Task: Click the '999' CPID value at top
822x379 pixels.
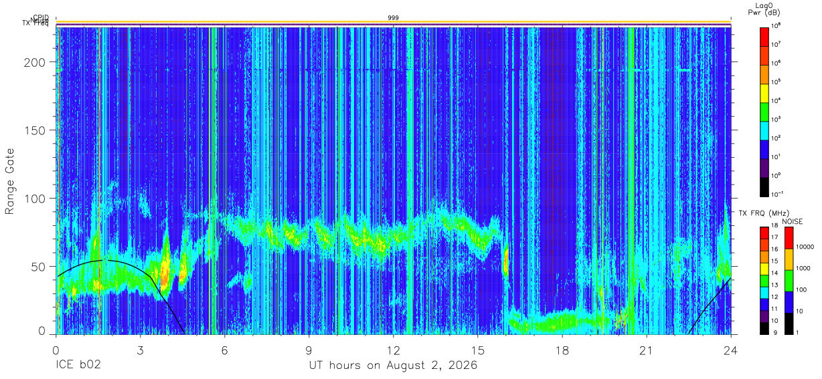Action: 394,17
